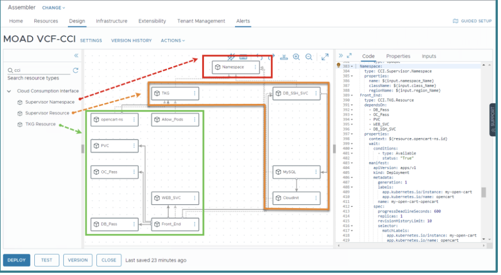The image size is (501, 275).
Task: Open the ACTIONS dropdown menu
Action: (x=173, y=41)
